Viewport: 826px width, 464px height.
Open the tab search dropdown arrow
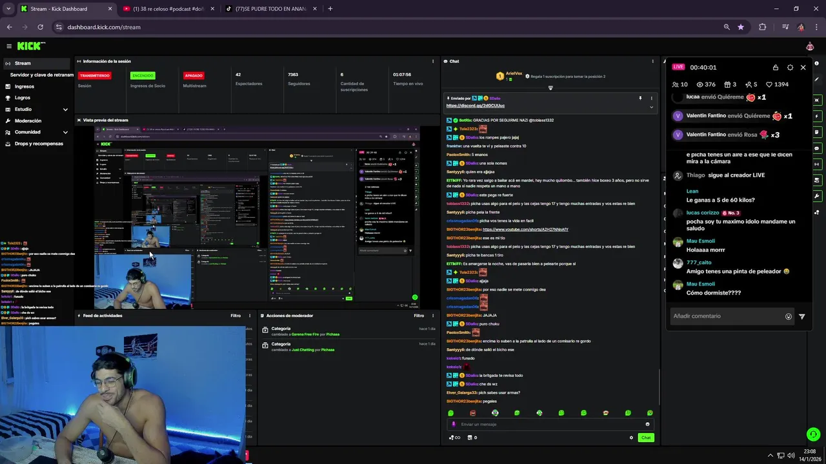(8, 9)
